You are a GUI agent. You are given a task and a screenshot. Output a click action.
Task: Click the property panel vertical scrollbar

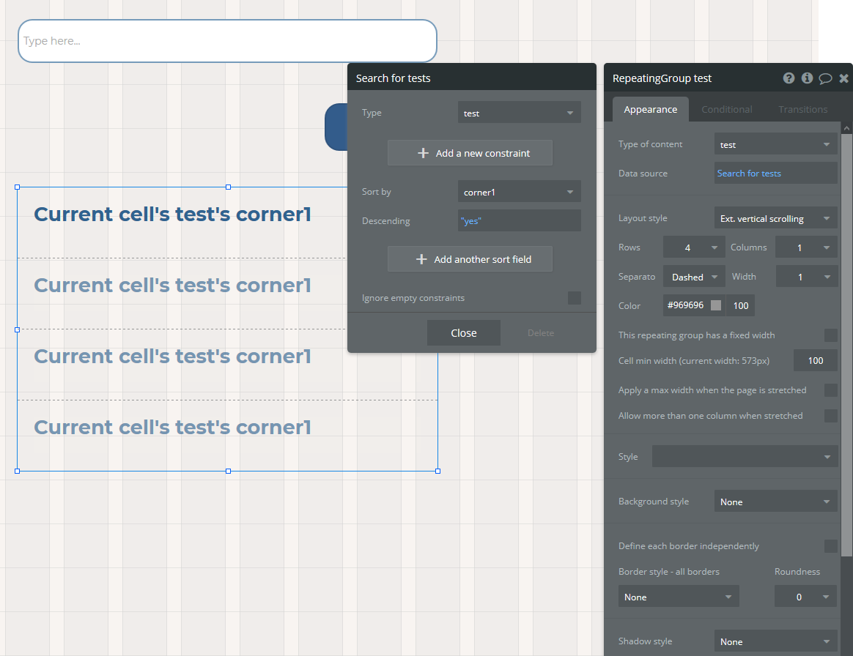(x=846, y=345)
